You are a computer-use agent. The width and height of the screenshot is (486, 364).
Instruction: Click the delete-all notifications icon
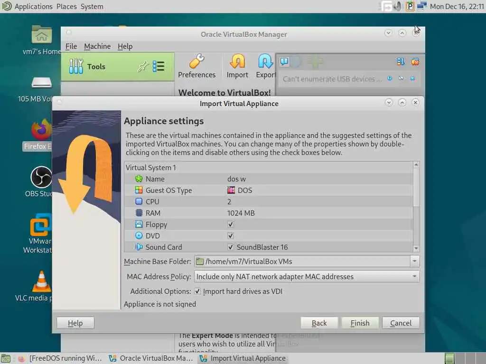pos(415,62)
